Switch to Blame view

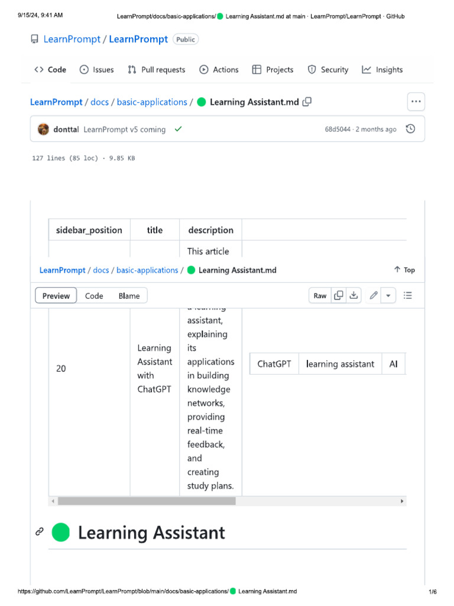pyautogui.click(x=129, y=296)
